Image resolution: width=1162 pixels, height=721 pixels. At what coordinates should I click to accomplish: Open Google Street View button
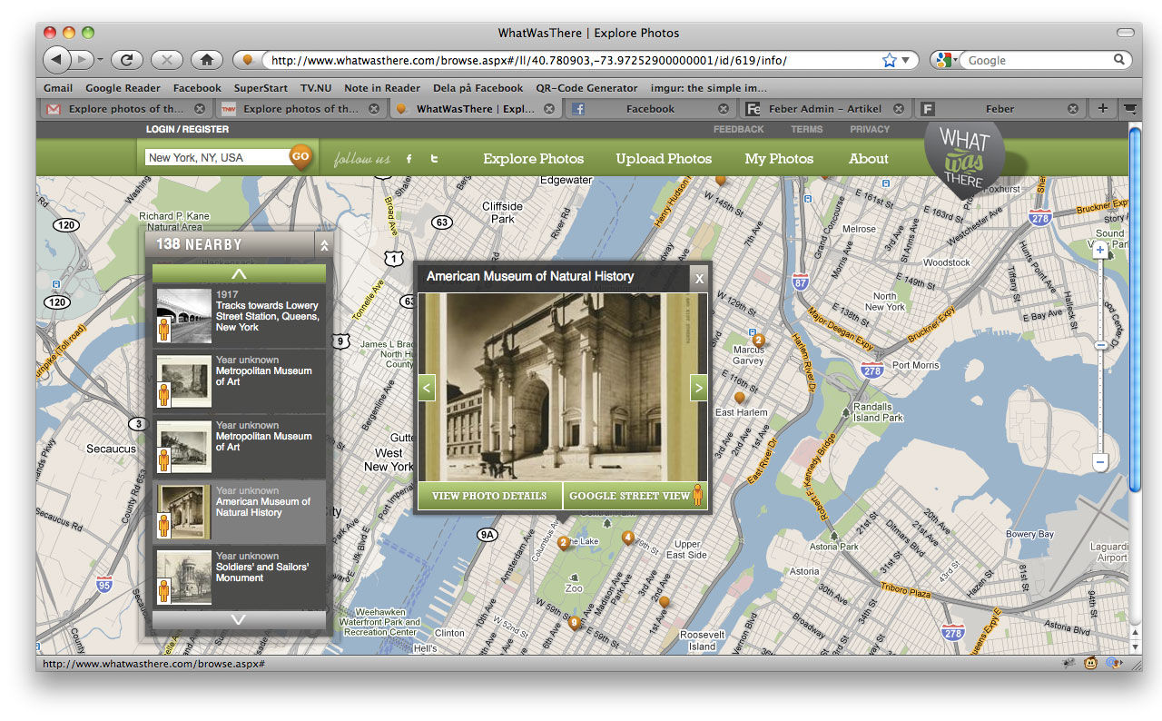pos(635,496)
